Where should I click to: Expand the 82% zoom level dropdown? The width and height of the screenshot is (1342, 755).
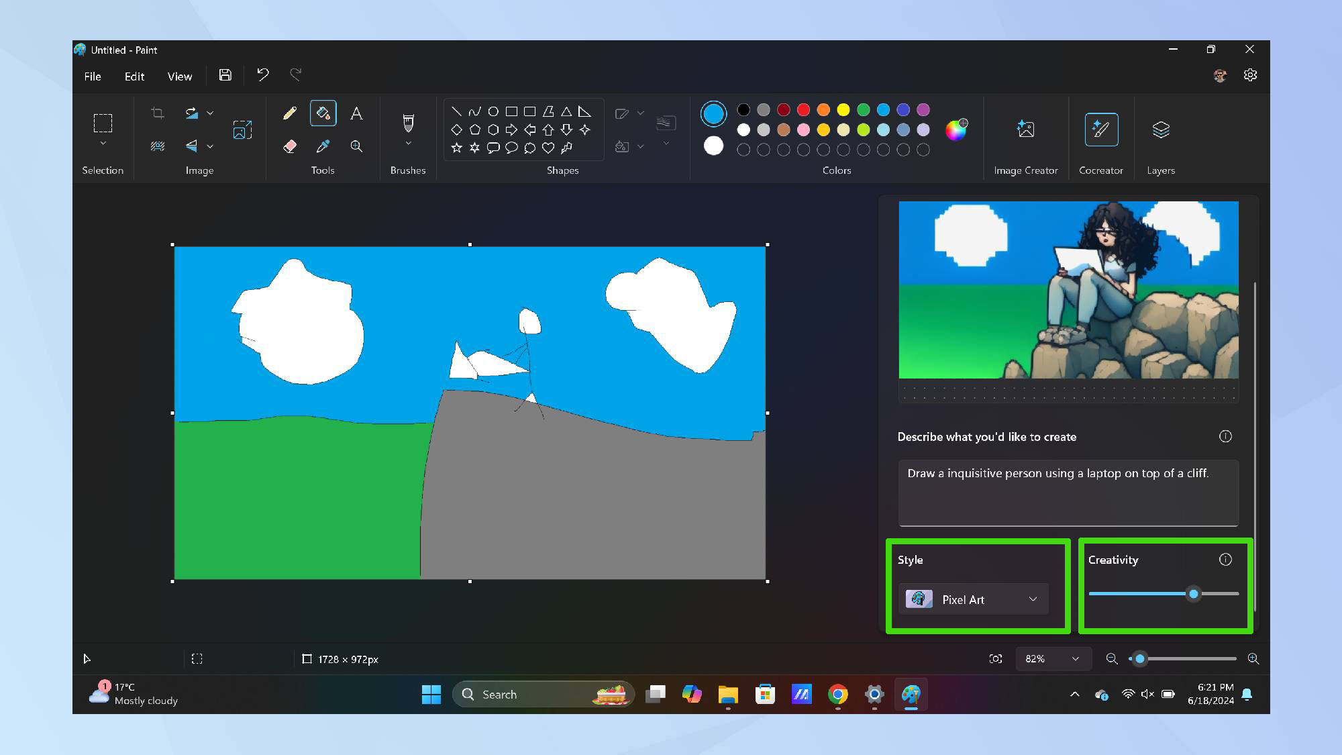click(x=1075, y=659)
